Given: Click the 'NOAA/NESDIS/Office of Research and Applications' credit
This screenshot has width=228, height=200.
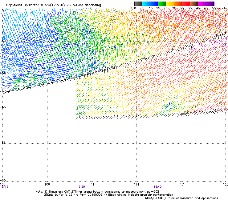Looking at the screenshot, I should pos(181,198).
